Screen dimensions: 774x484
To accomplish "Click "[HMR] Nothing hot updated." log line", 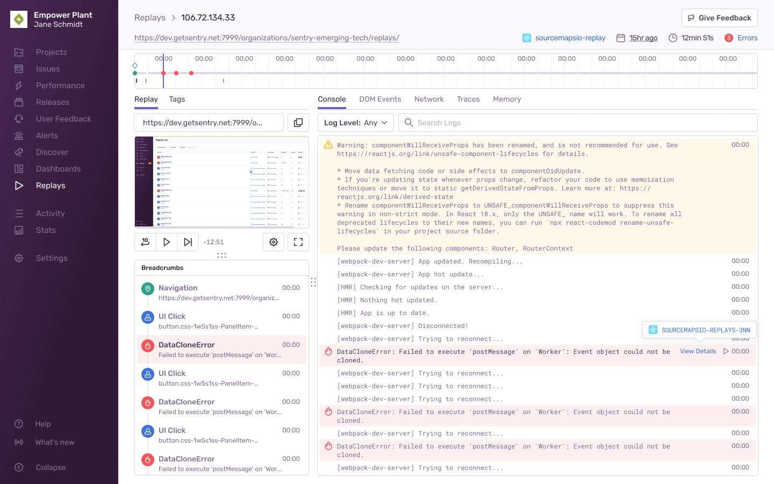I will 537,300.
